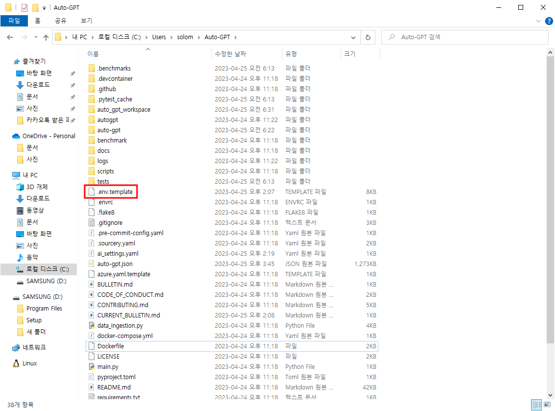Open the 공유 ribbon tab
Image resolution: width=555 pixels, height=411 pixels.
click(x=61, y=21)
